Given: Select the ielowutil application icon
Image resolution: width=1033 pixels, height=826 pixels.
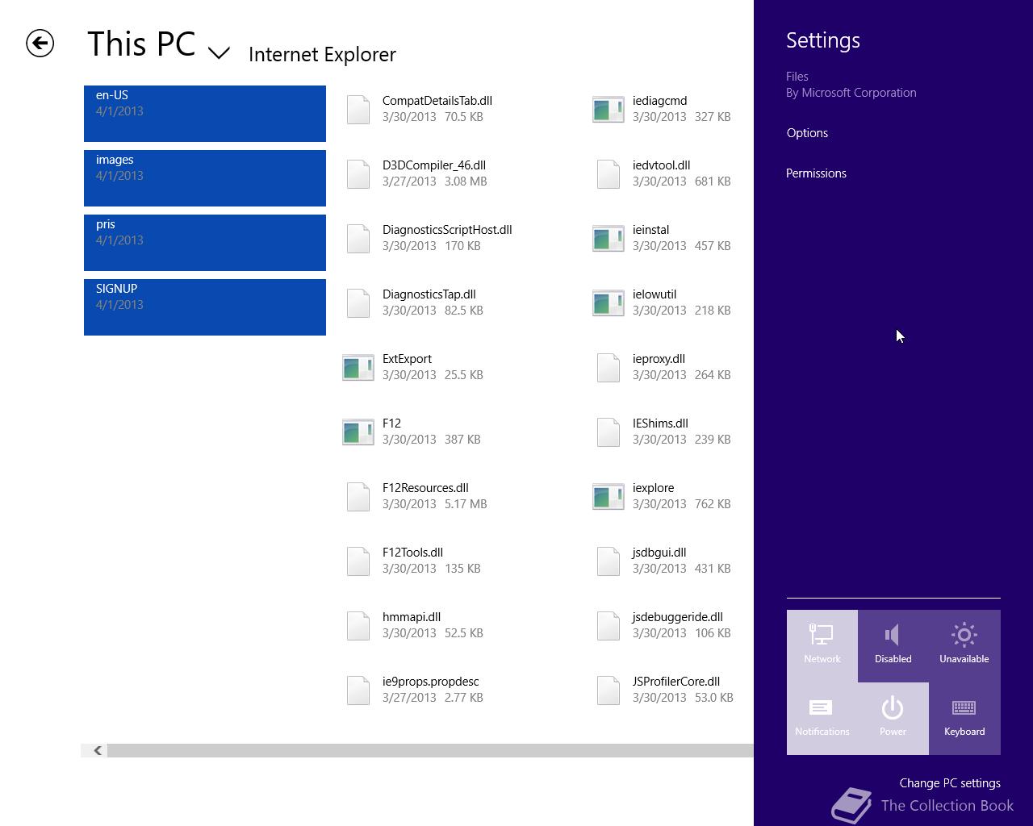Looking at the screenshot, I should [609, 303].
